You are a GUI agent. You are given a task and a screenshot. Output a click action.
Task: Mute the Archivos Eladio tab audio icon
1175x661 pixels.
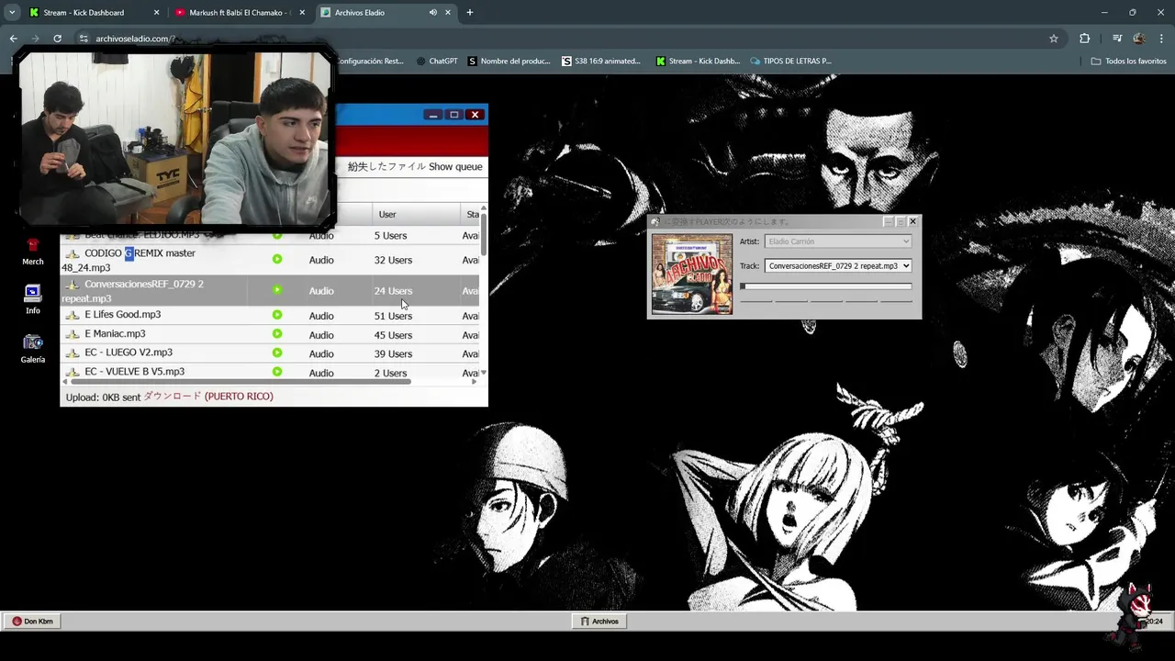433,13
